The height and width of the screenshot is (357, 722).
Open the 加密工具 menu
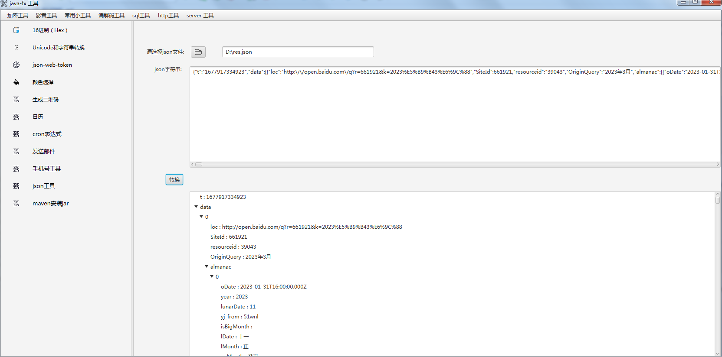(18, 16)
